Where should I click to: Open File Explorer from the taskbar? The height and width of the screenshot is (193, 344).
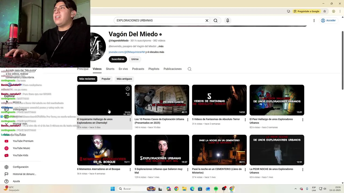pos(184,189)
